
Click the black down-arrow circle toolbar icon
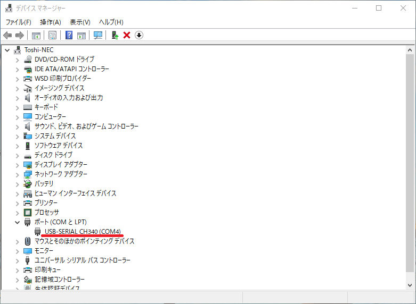click(139, 35)
